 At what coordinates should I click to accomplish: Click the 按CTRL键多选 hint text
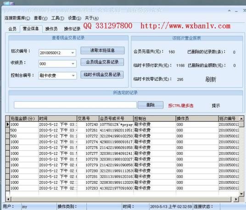[181, 106]
